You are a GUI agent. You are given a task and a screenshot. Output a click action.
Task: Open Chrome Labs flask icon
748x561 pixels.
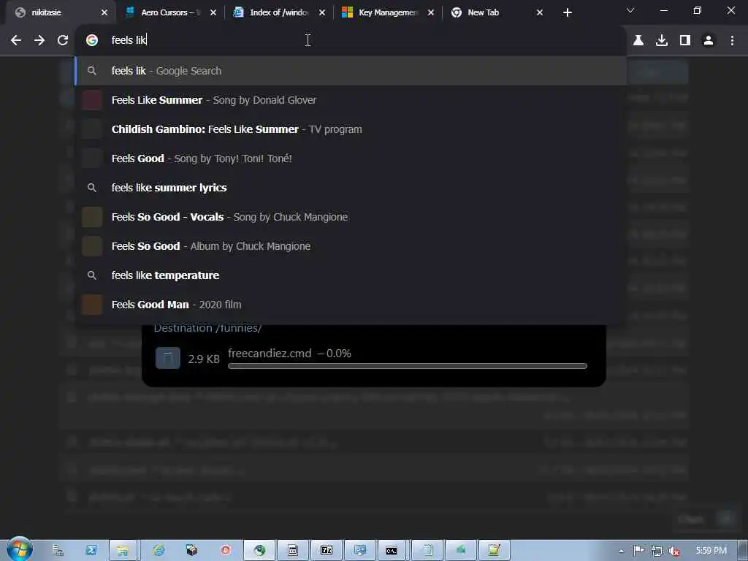click(638, 41)
